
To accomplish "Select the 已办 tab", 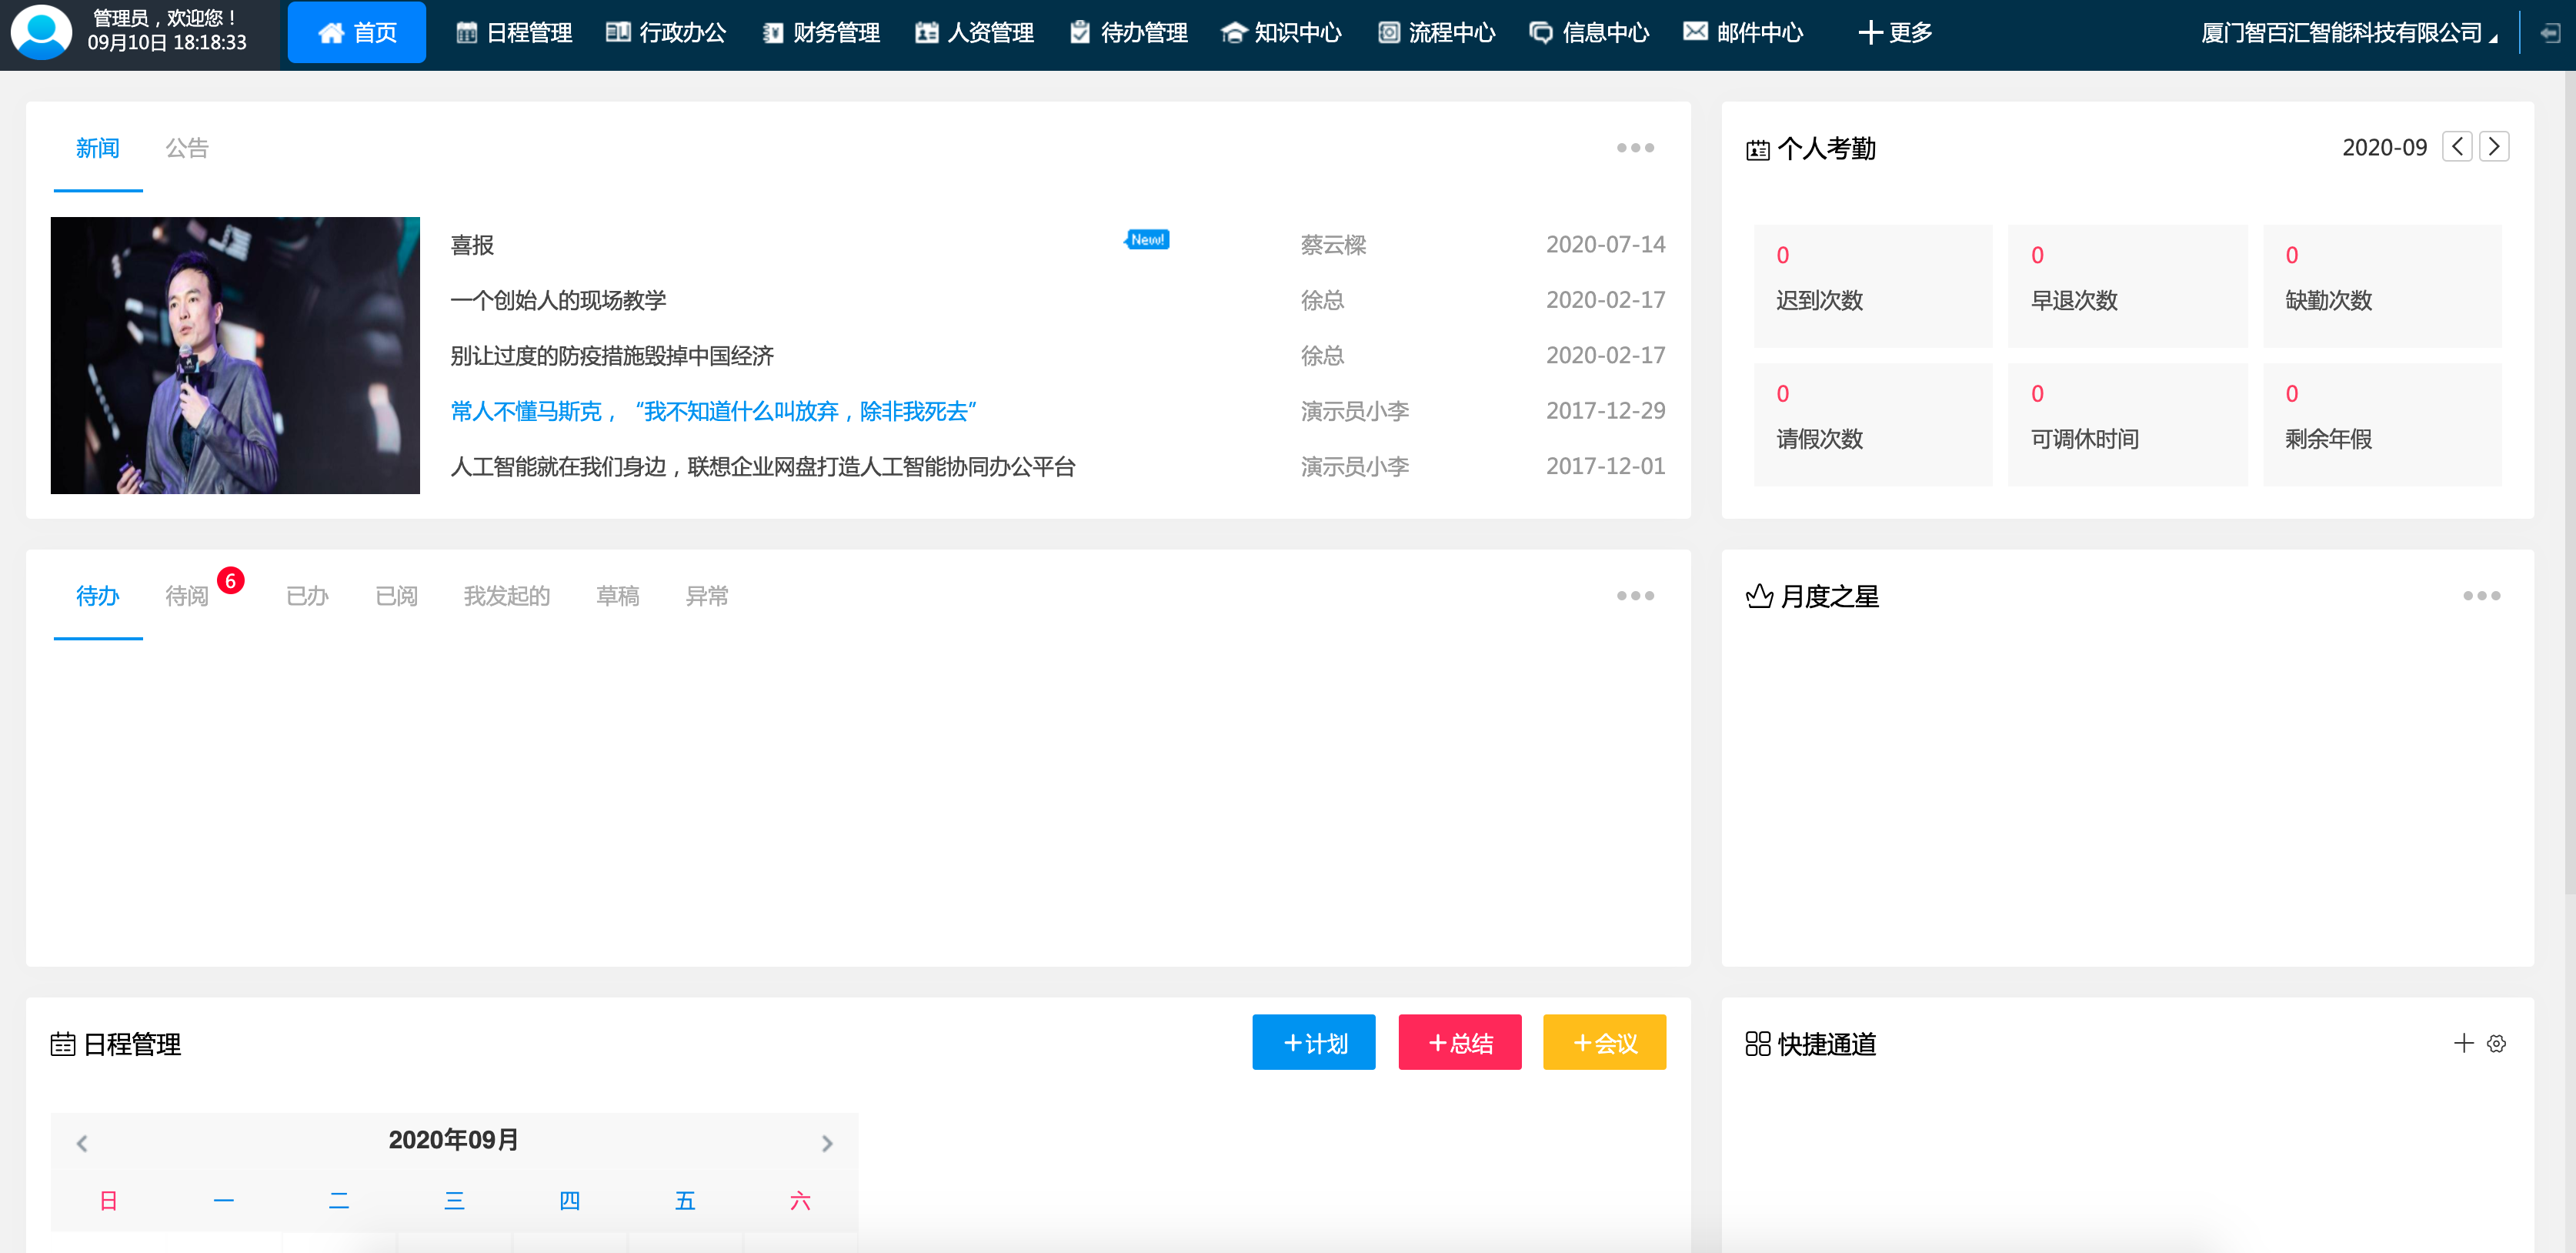I will [x=307, y=596].
